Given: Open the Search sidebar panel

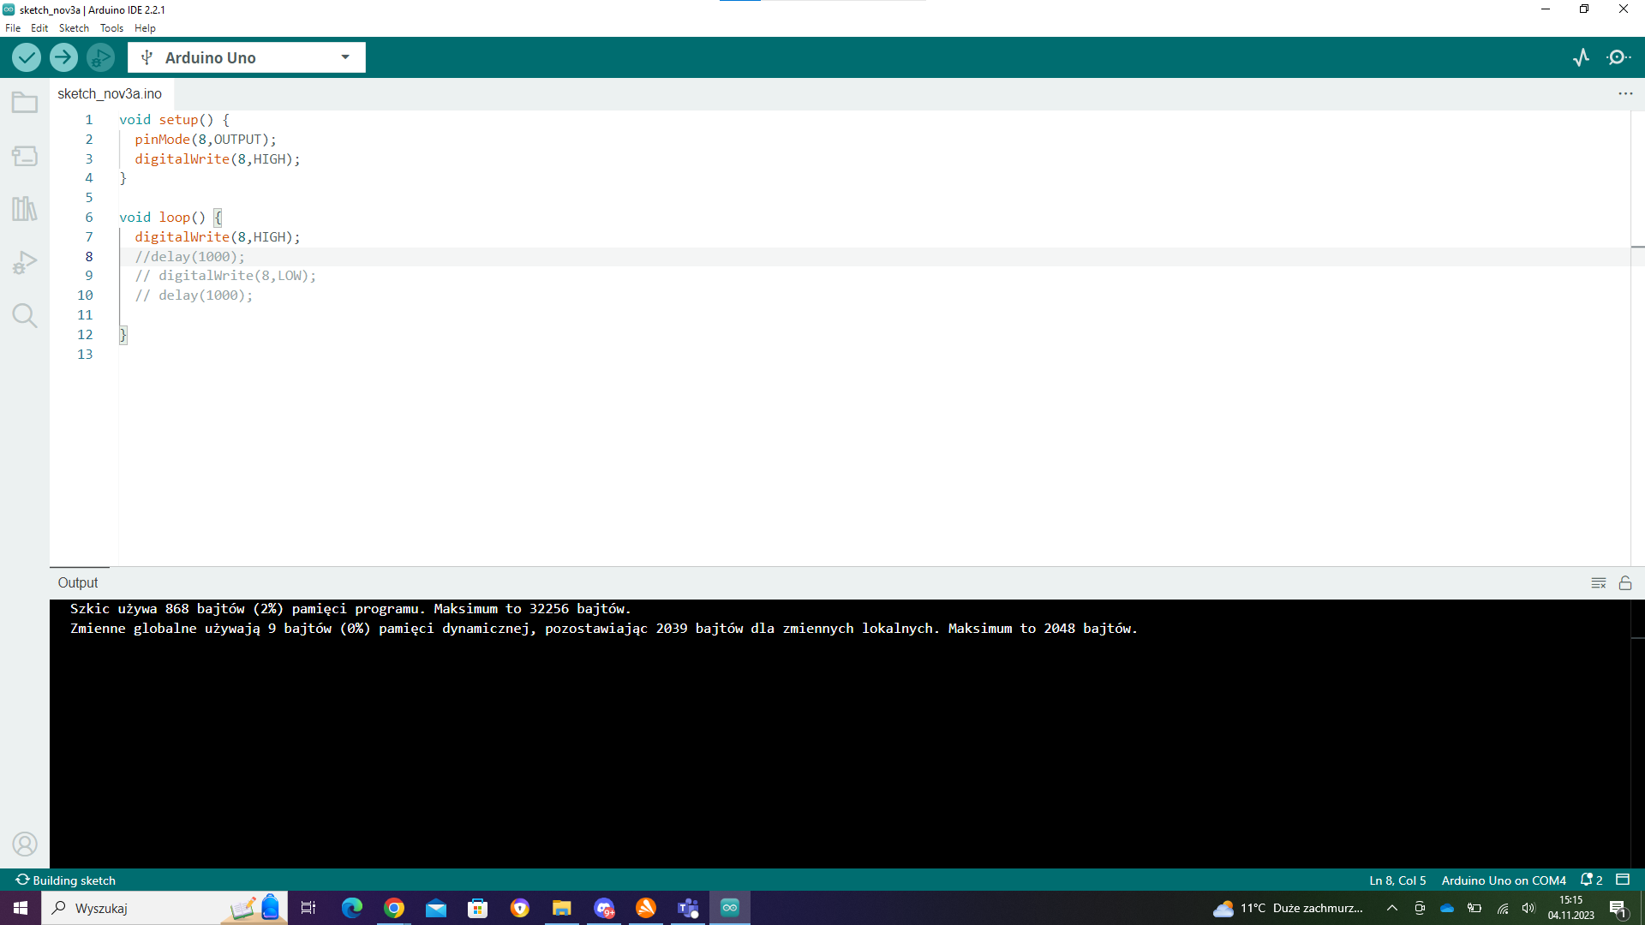Looking at the screenshot, I should coord(25,315).
